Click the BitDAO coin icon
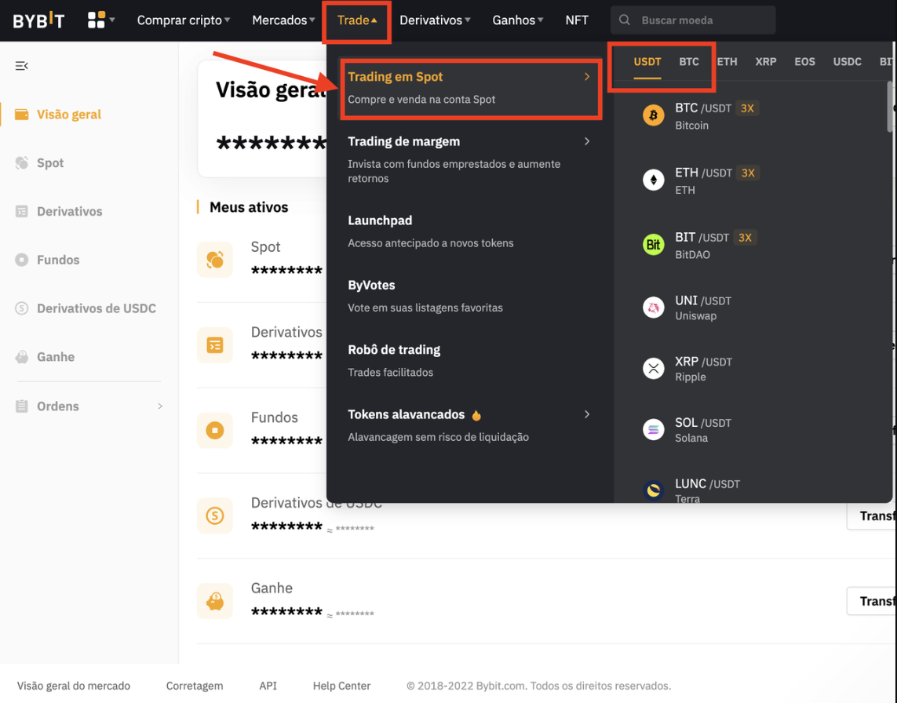Viewport: 897px width, 703px height. pos(653,245)
